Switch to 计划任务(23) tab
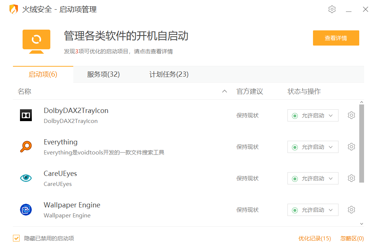Image resolution: width=377 pixels, height=250 pixels. tap(169, 74)
